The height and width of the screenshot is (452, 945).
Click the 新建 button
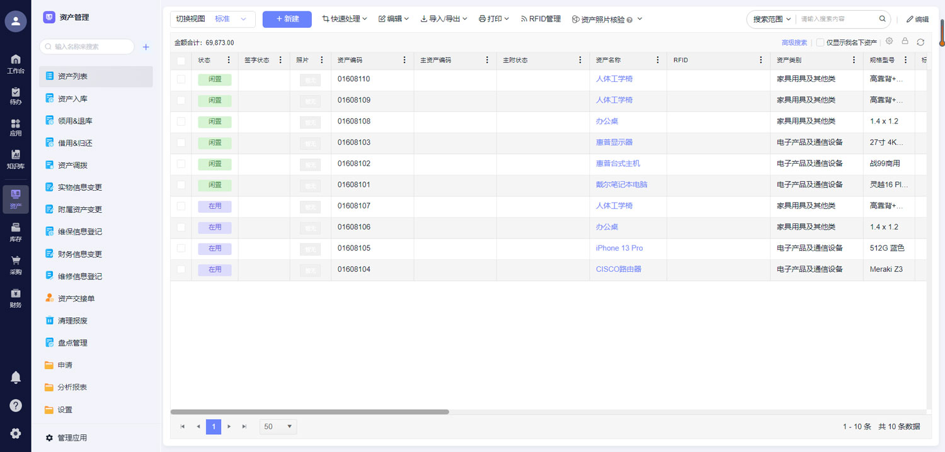[287, 20]
